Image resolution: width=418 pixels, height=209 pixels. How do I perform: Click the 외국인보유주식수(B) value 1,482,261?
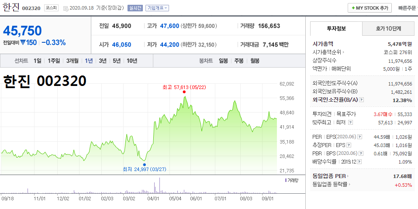pos(401,92)
